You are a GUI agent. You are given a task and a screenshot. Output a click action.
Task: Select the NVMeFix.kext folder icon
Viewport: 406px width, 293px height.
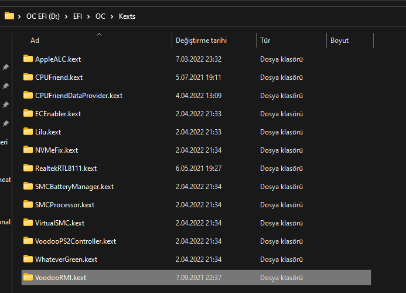pyautogui.click(x=28, y=150)
